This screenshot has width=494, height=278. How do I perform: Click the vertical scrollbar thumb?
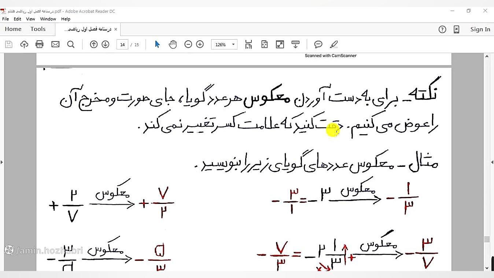(x=487, y=239)
